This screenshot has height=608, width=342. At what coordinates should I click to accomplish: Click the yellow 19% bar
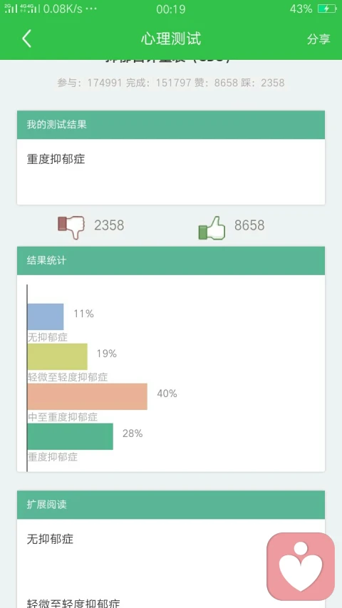[58, 356]
